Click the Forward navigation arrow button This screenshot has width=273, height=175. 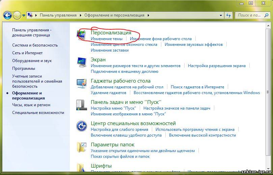coord(17,15)
